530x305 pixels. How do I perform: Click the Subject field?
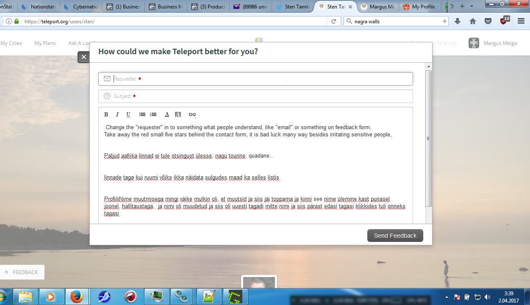point(255,96)
